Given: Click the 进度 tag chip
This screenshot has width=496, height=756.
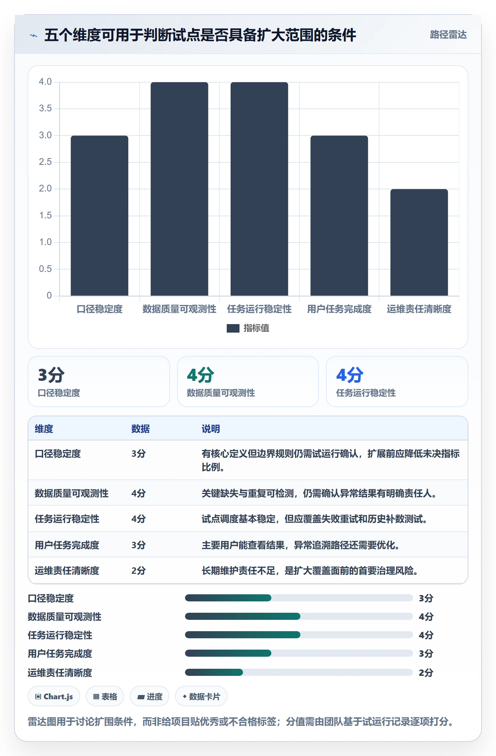Looking at the screenshot, I should [x=150, y=696].
